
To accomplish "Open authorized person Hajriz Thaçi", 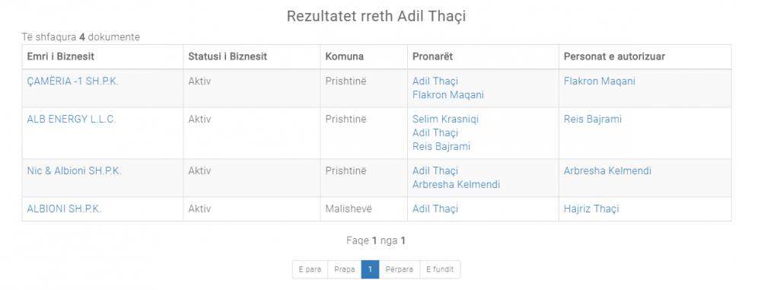I will [x=591, y=209].
